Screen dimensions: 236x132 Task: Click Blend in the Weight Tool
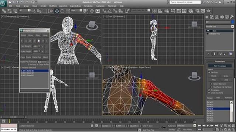click(x=45, y=57)
